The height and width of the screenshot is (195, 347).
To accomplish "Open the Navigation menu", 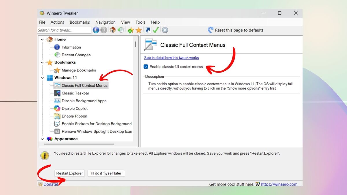I will point(106,22).
